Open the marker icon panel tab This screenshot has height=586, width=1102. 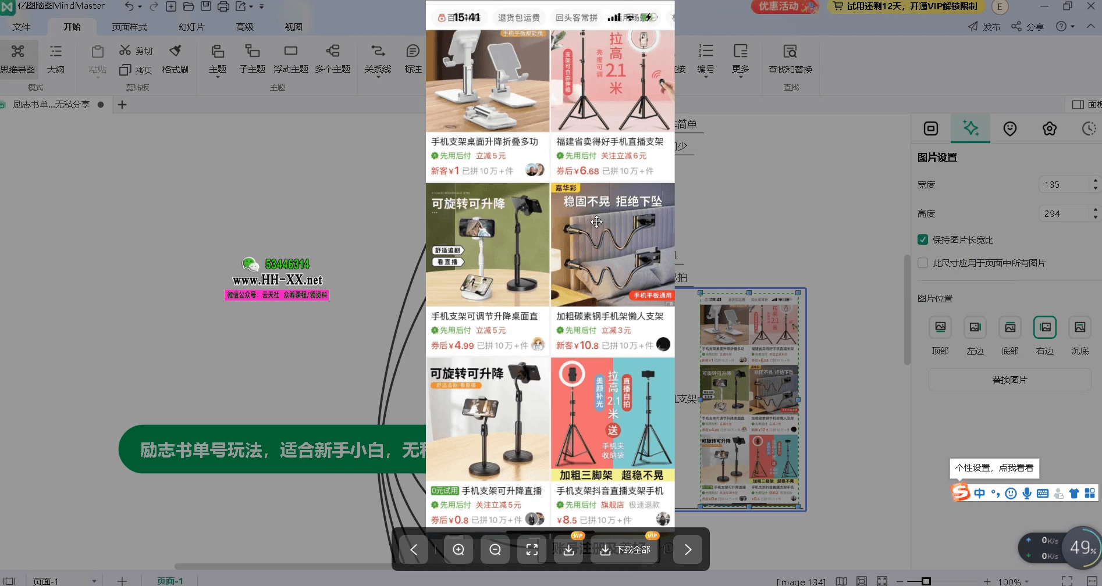tap(1010, 128)
